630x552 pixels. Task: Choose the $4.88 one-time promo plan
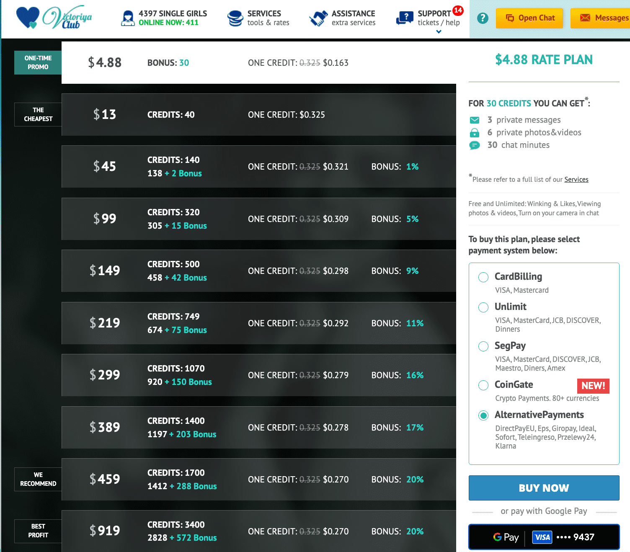coord(259,62)
